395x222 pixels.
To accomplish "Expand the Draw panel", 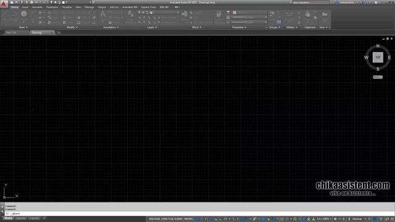I will pyautogui.click(x=23, y=27).
